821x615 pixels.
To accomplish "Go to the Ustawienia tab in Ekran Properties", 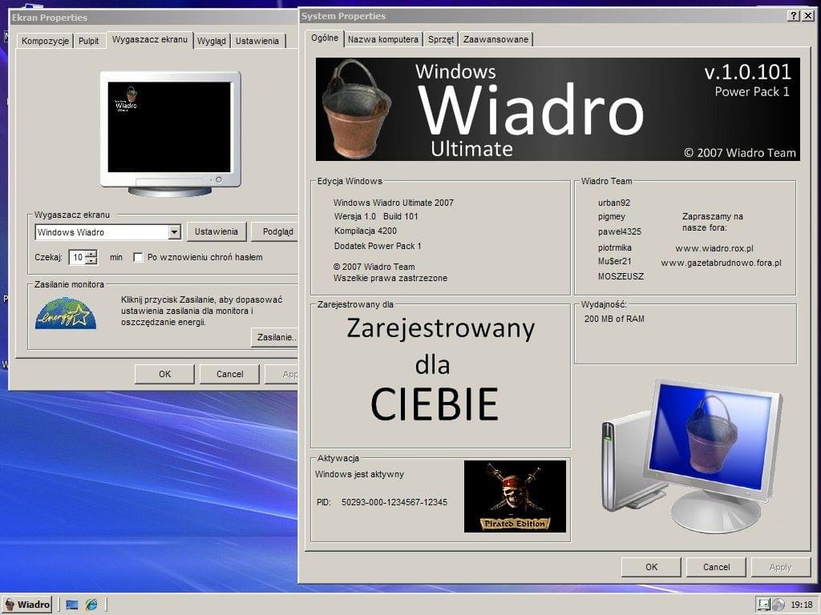I will click(257, 41).
